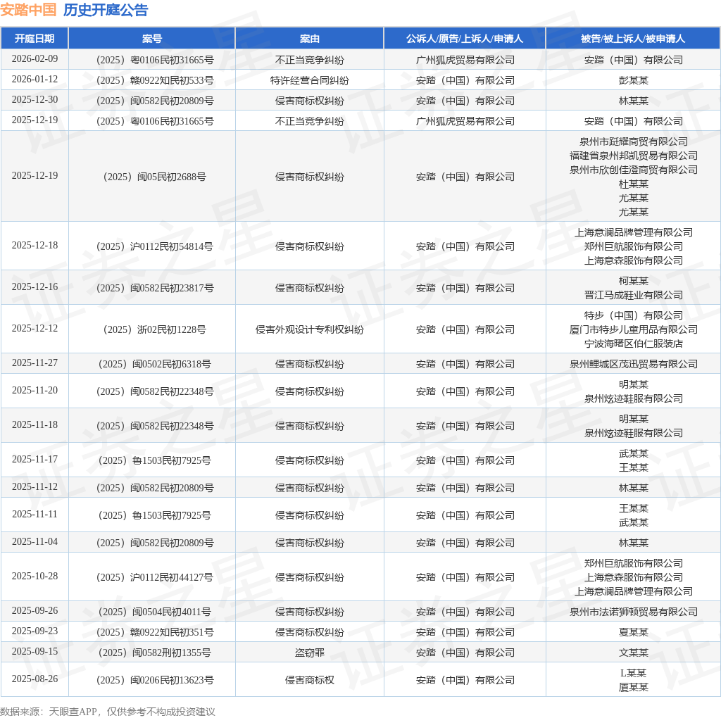Click defendant 厦某某
This screenshot has height=718, width=721.
coord(633,688)
